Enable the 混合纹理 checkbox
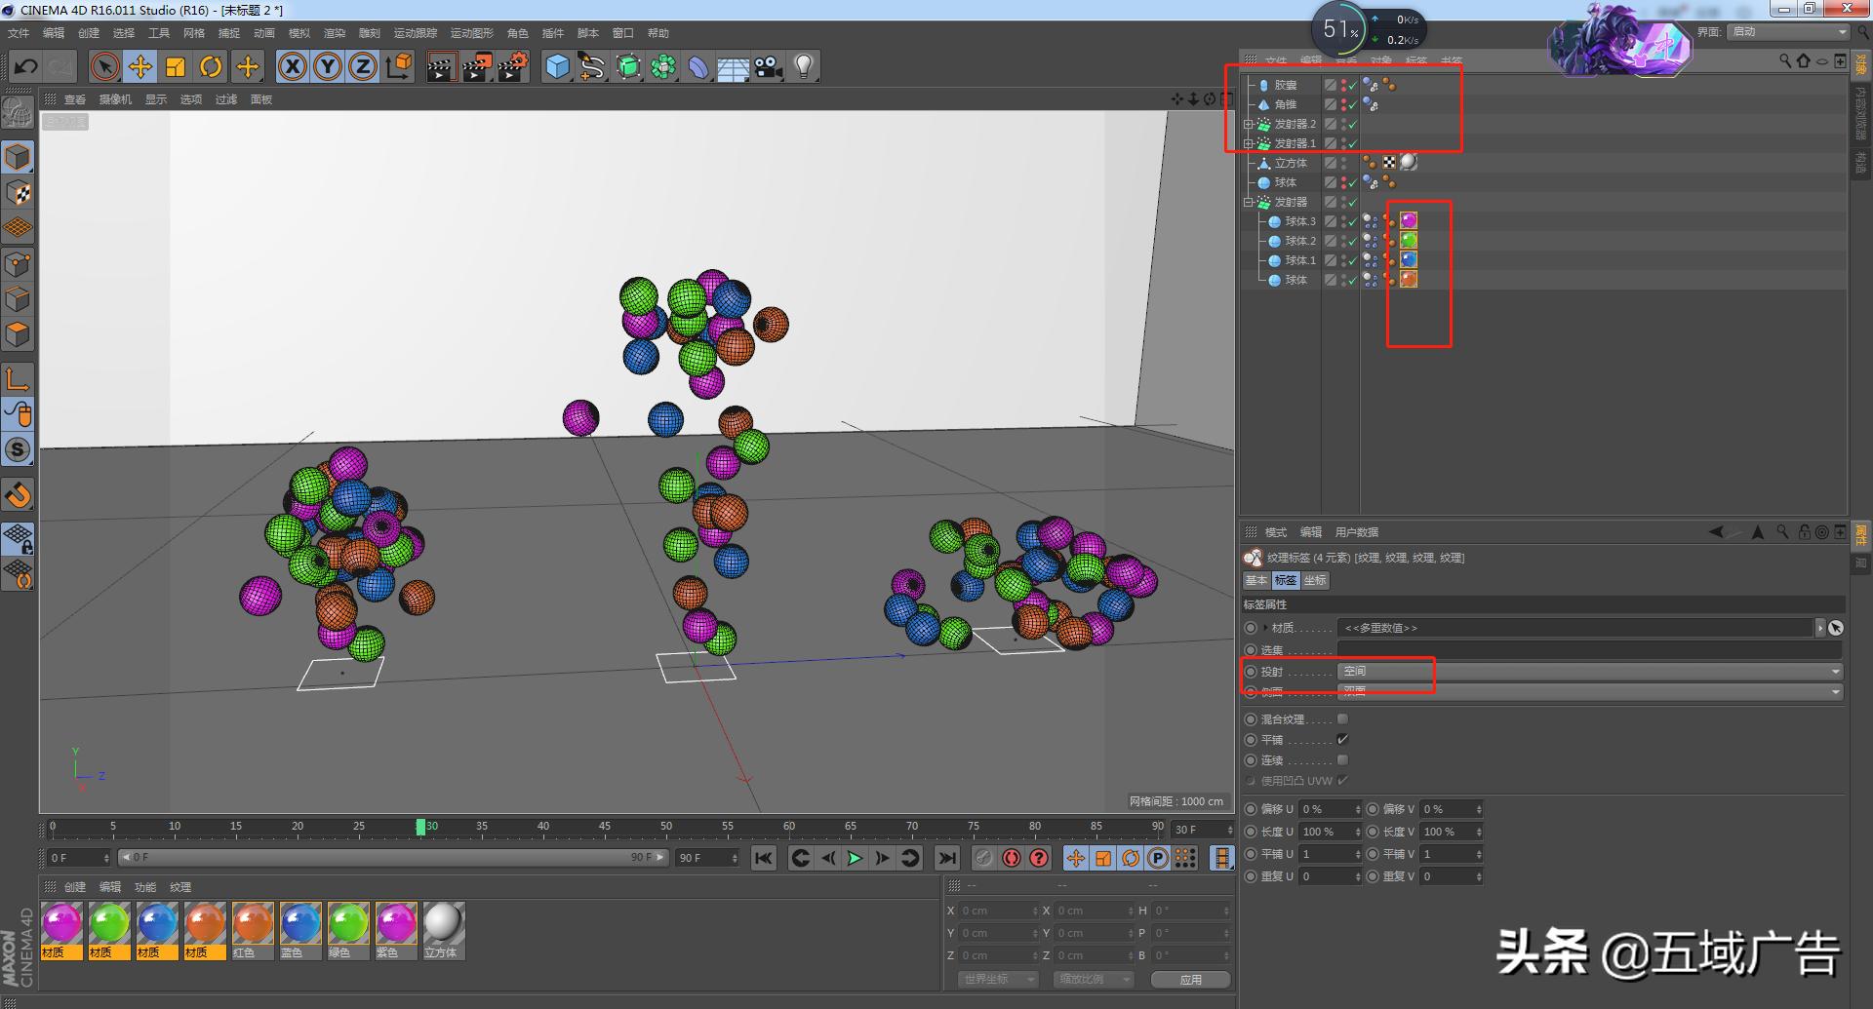 pyautogui.click(x=1342, y=719)
